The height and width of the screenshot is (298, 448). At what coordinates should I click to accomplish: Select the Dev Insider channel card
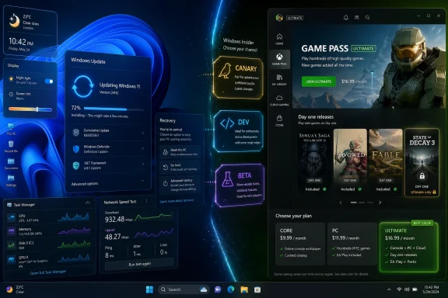point(238,131)
